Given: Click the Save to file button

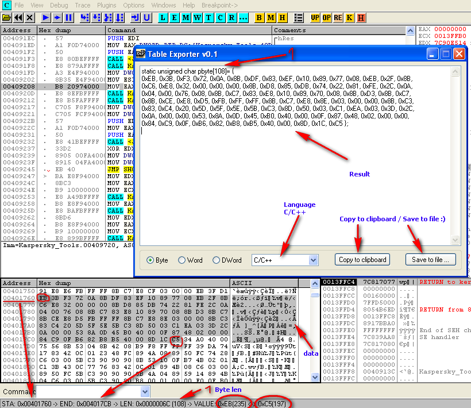Looking at the screenshot, I should coord(430,260).
